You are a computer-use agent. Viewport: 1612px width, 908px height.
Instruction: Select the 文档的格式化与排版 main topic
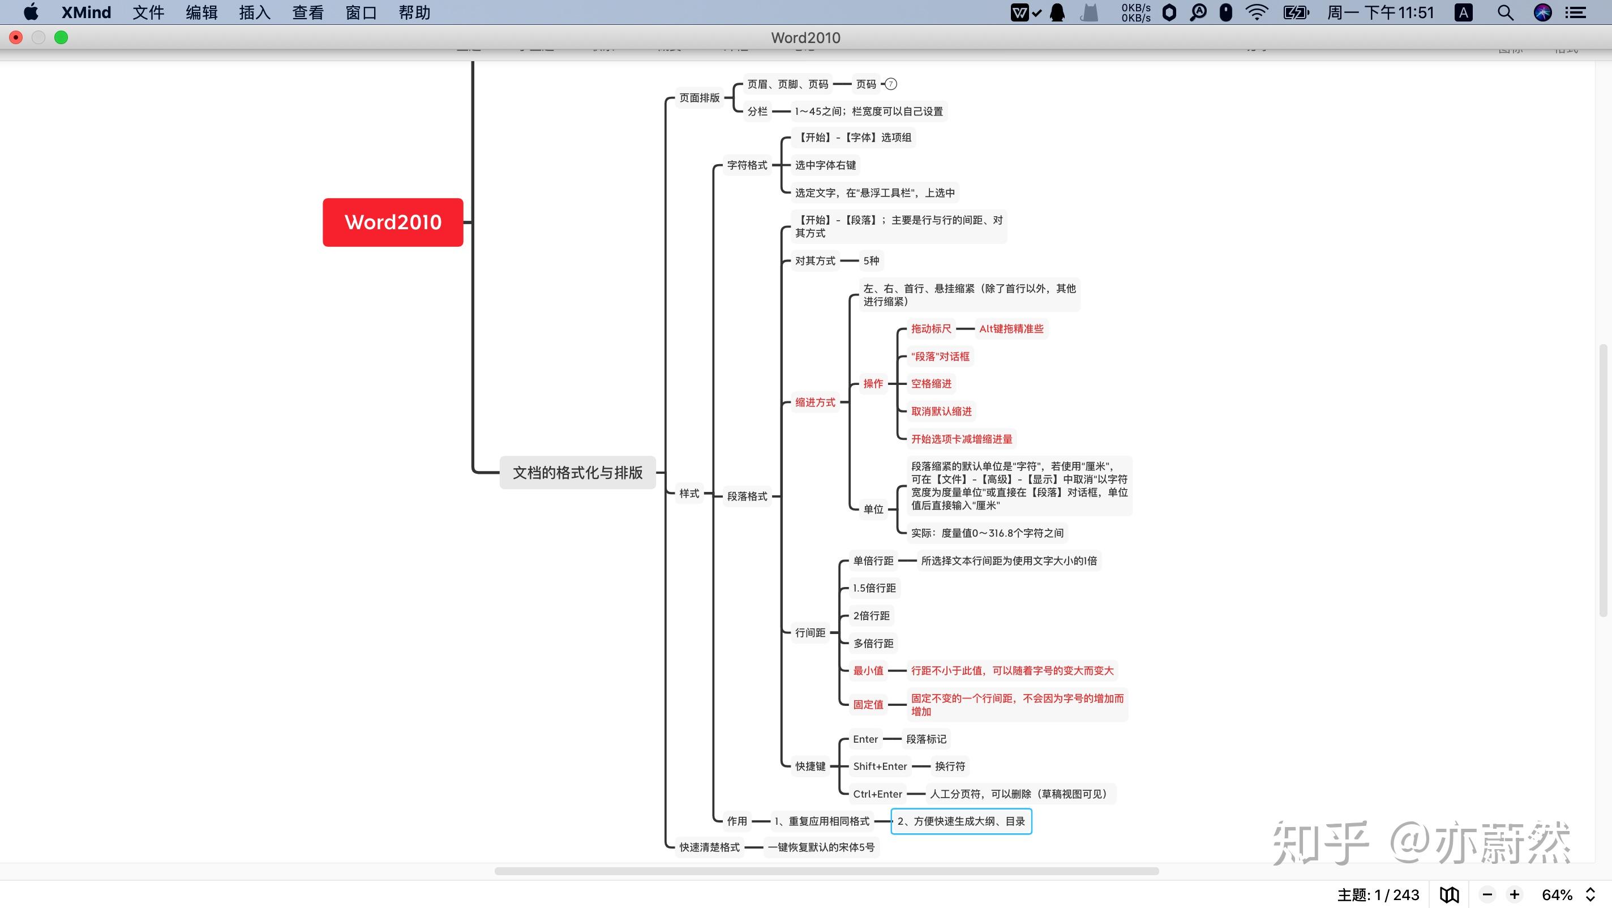click(577, 473)
